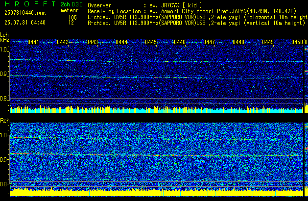
Task: Click the Rch yellow signal level bar graph
Action: coord(156,192)
